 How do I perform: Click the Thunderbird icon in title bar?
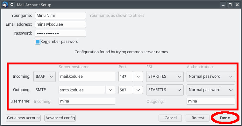coord(5,5)
